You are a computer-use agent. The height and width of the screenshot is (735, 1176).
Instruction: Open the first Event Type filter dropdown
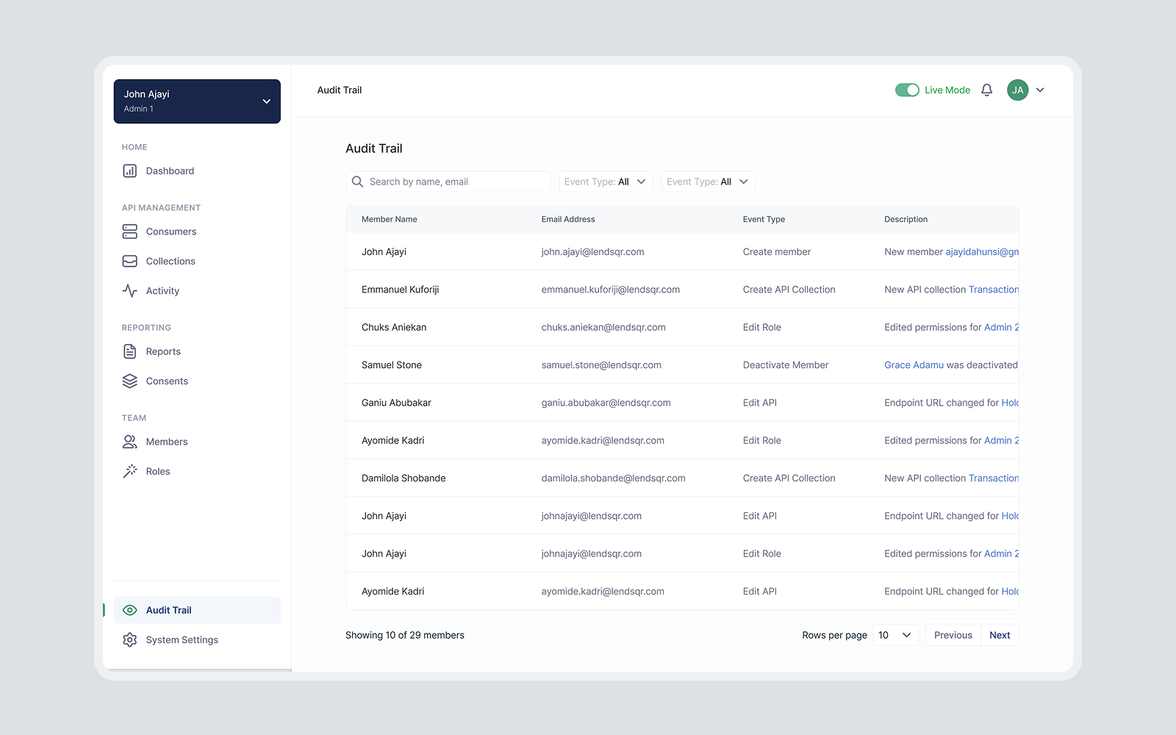click(605, 182)
